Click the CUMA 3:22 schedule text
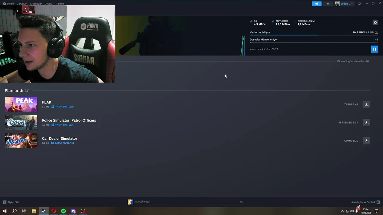Screen dimensions: 383x215 pyautogui.click(x=351, y=141)
